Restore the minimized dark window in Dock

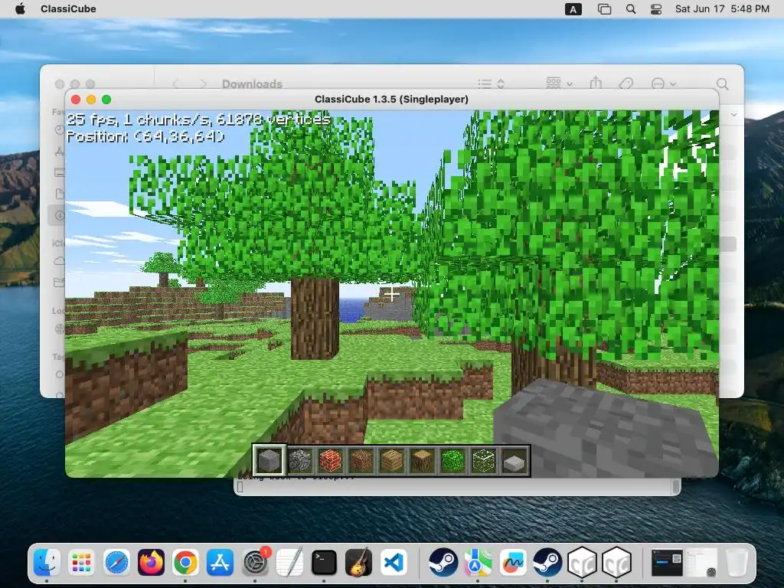pyautogui.click(x=667, y=562)
